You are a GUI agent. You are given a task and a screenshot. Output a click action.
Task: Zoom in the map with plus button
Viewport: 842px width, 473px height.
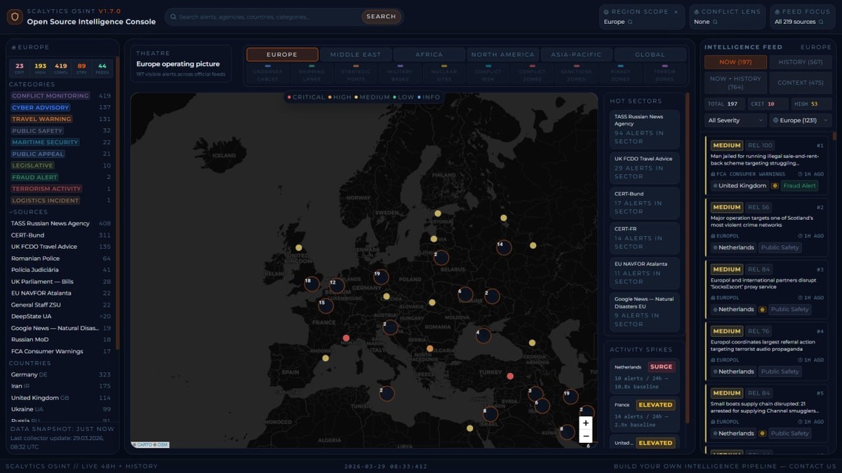[586, 423]
